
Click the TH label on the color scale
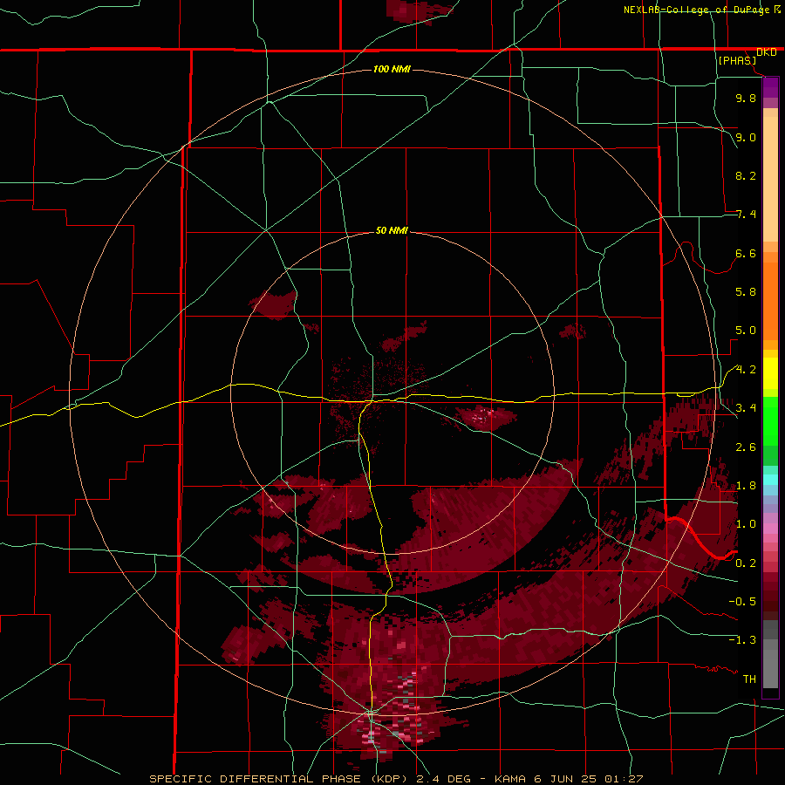pyautogui.click(x=749, y=679)
